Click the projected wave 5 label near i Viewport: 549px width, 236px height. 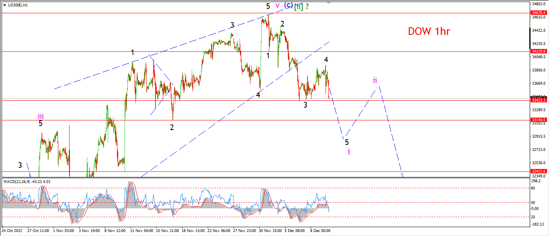pyautogui.click(x=346, y=142)
